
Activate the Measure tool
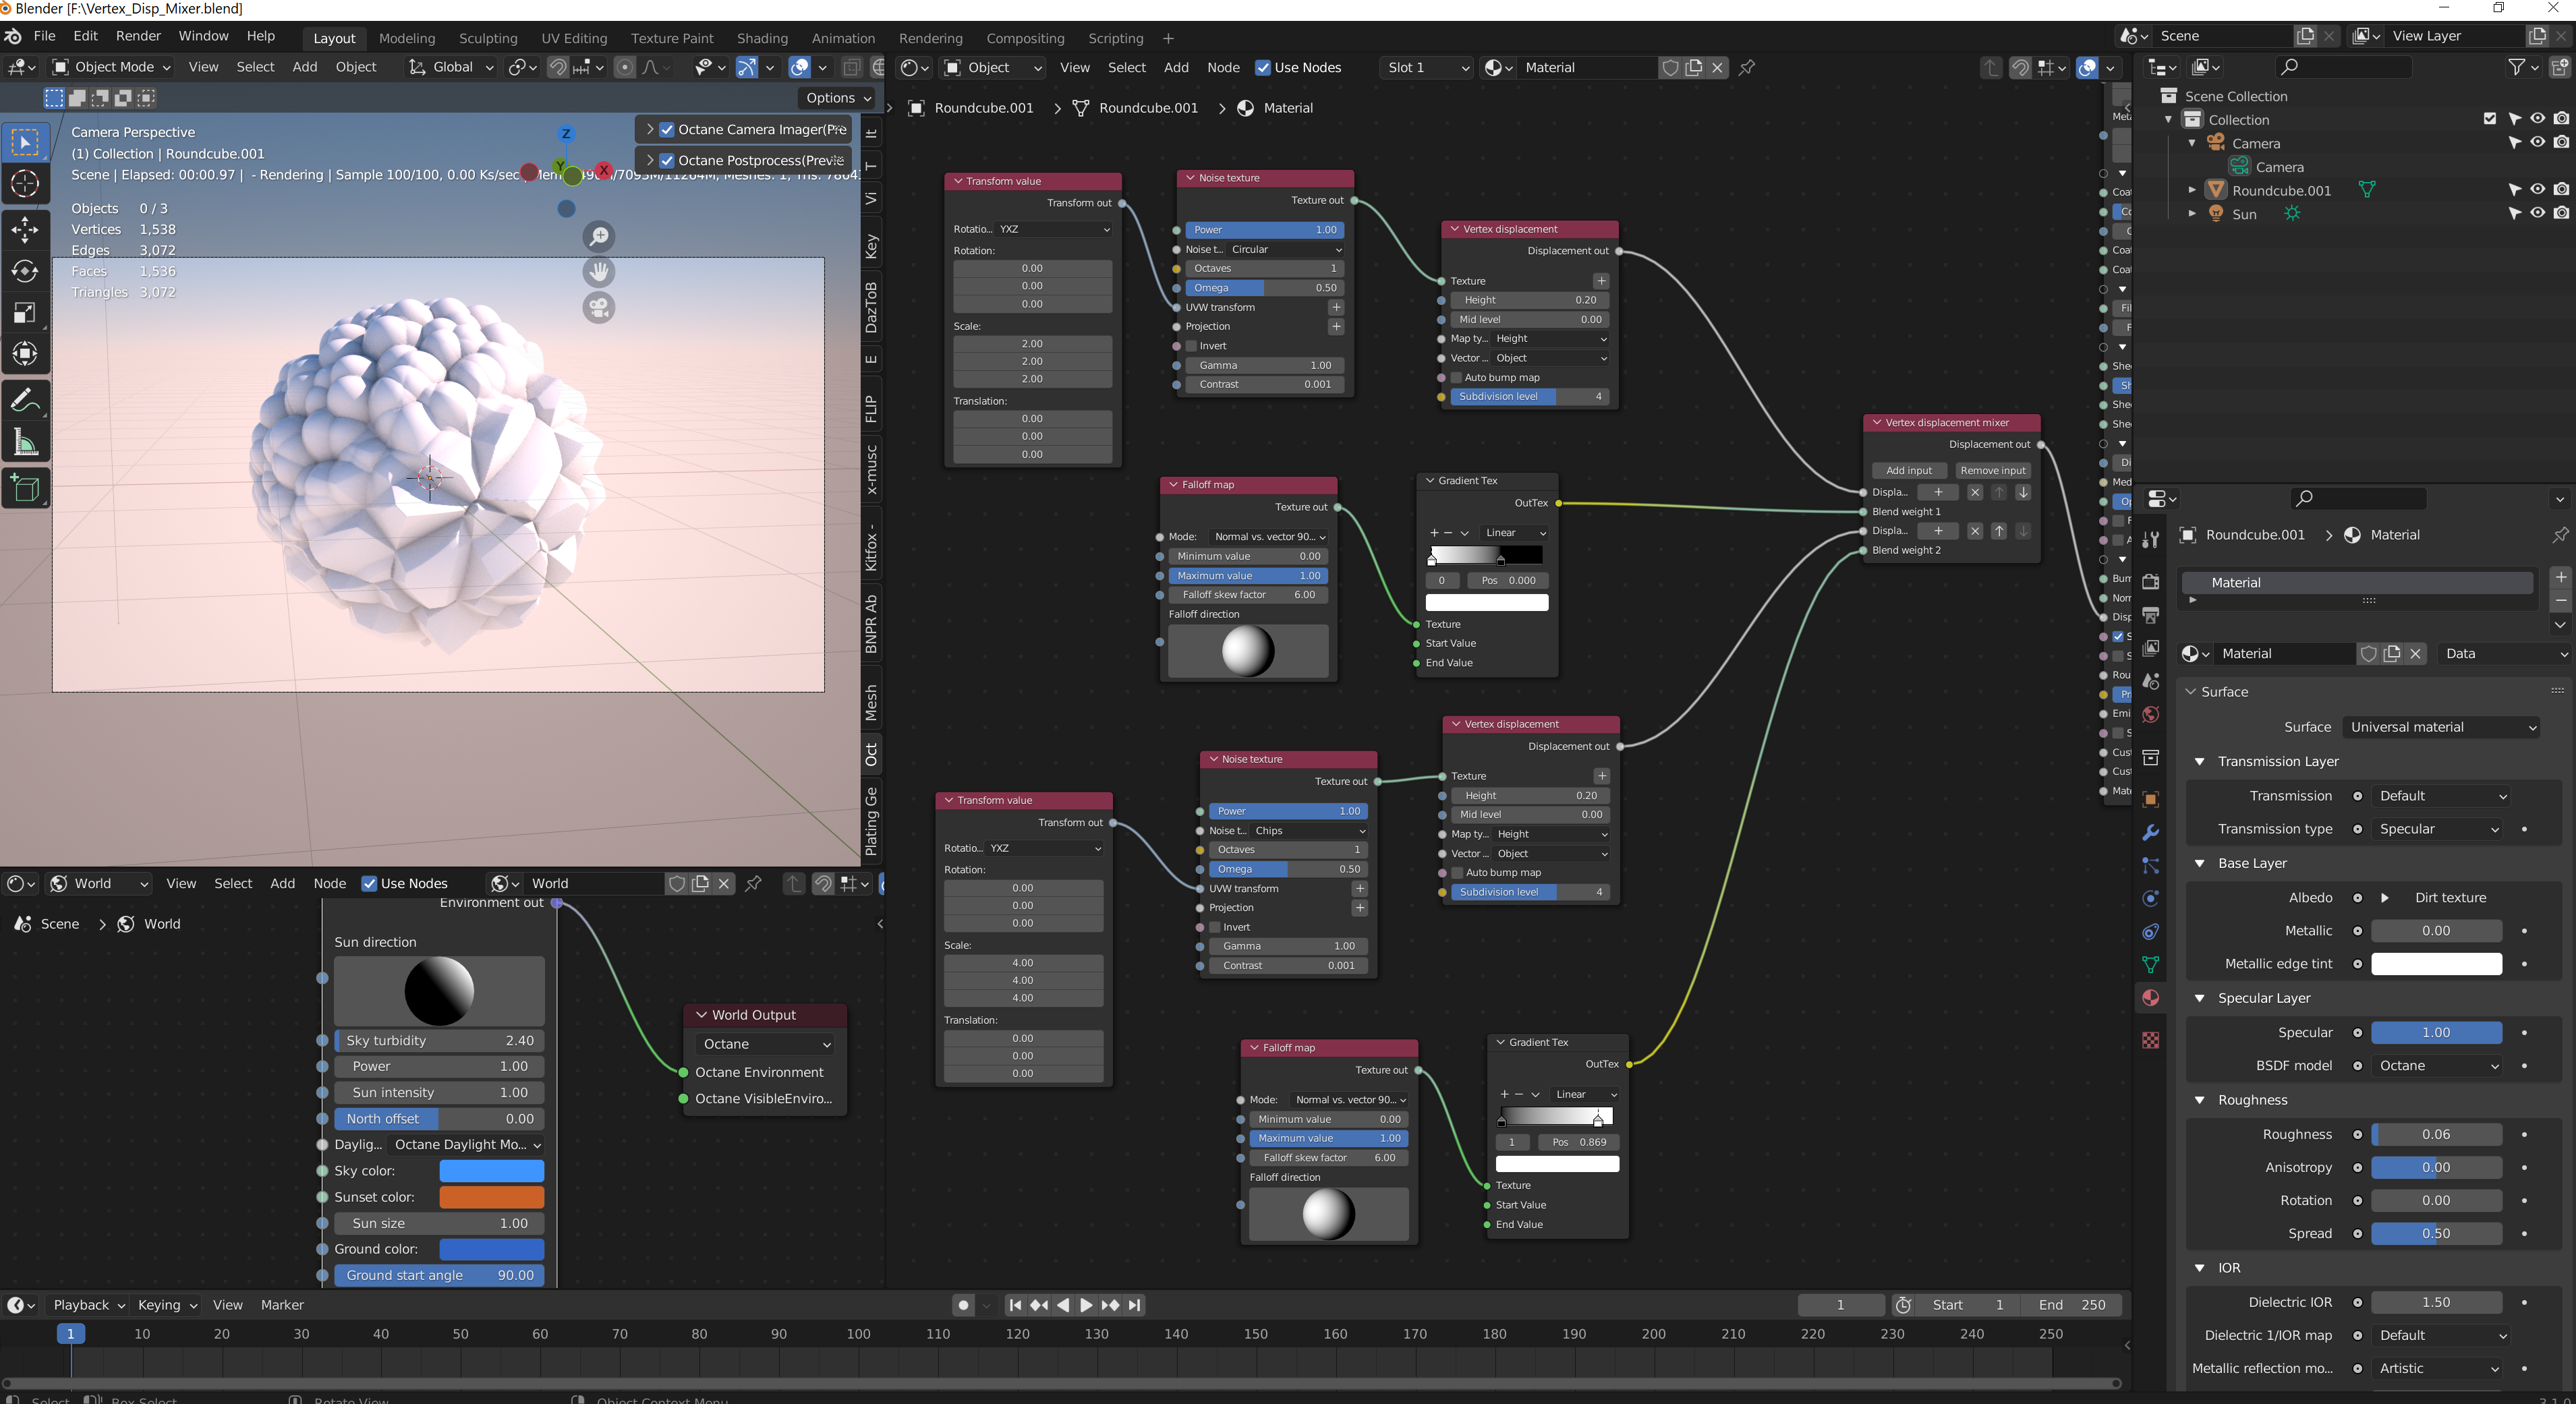(25, 442)
